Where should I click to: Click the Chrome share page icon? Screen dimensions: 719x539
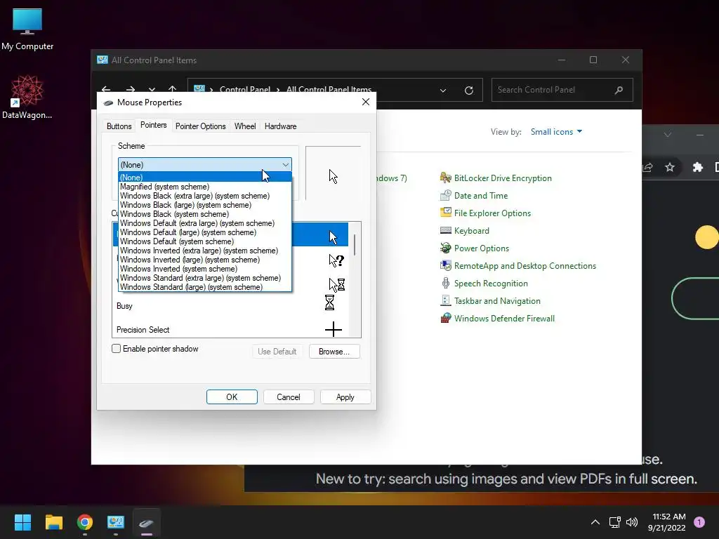pos(647,167)
